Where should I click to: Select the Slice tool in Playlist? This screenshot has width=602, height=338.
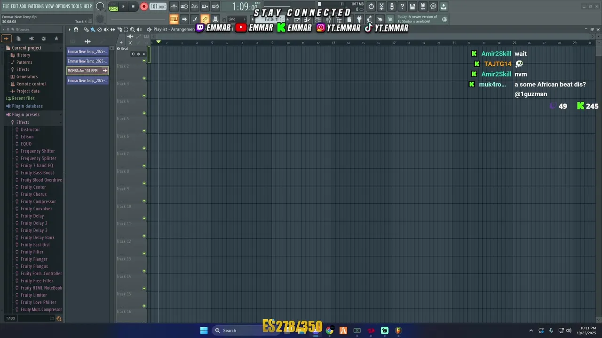click(119, 30)
